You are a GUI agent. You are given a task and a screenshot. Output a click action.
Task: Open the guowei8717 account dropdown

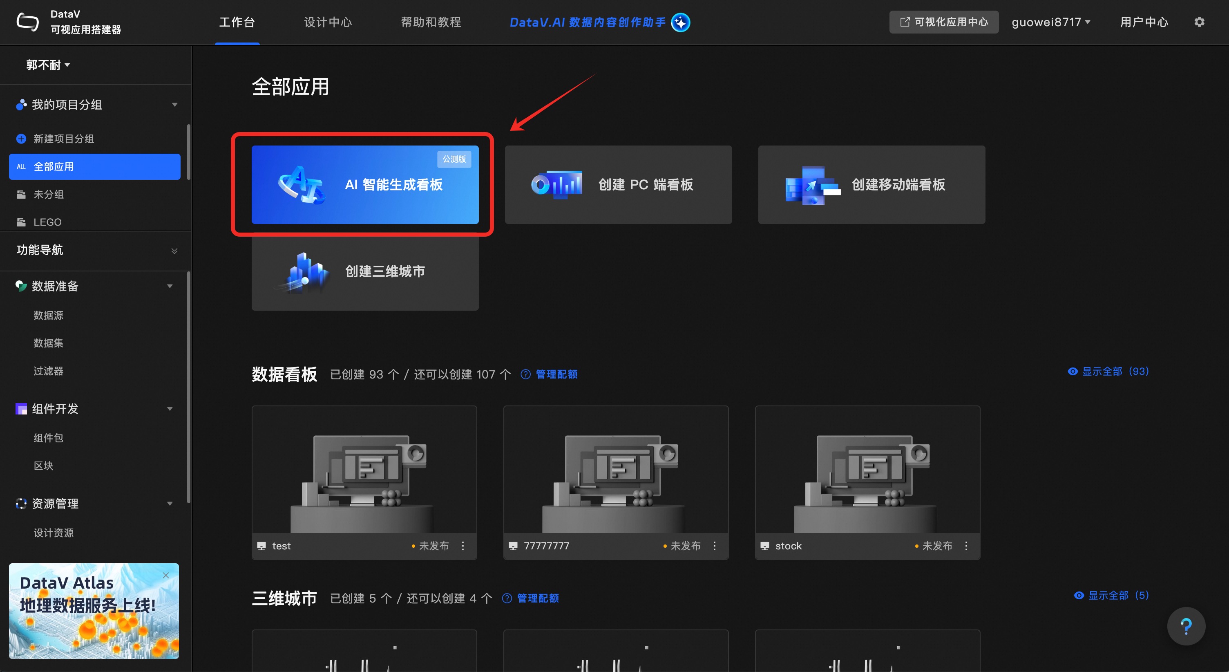1052,22
